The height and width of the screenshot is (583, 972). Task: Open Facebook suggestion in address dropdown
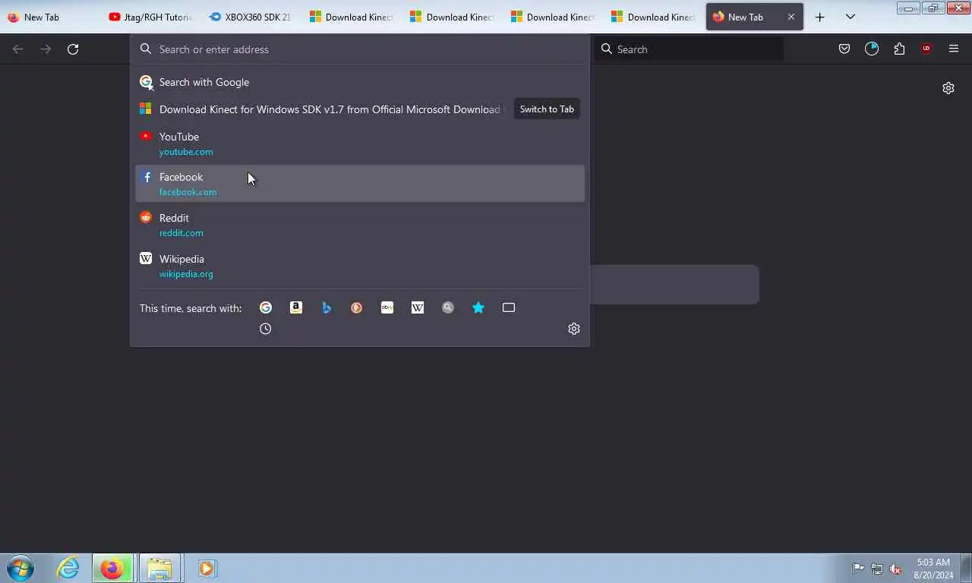click(x=360, y=184)
